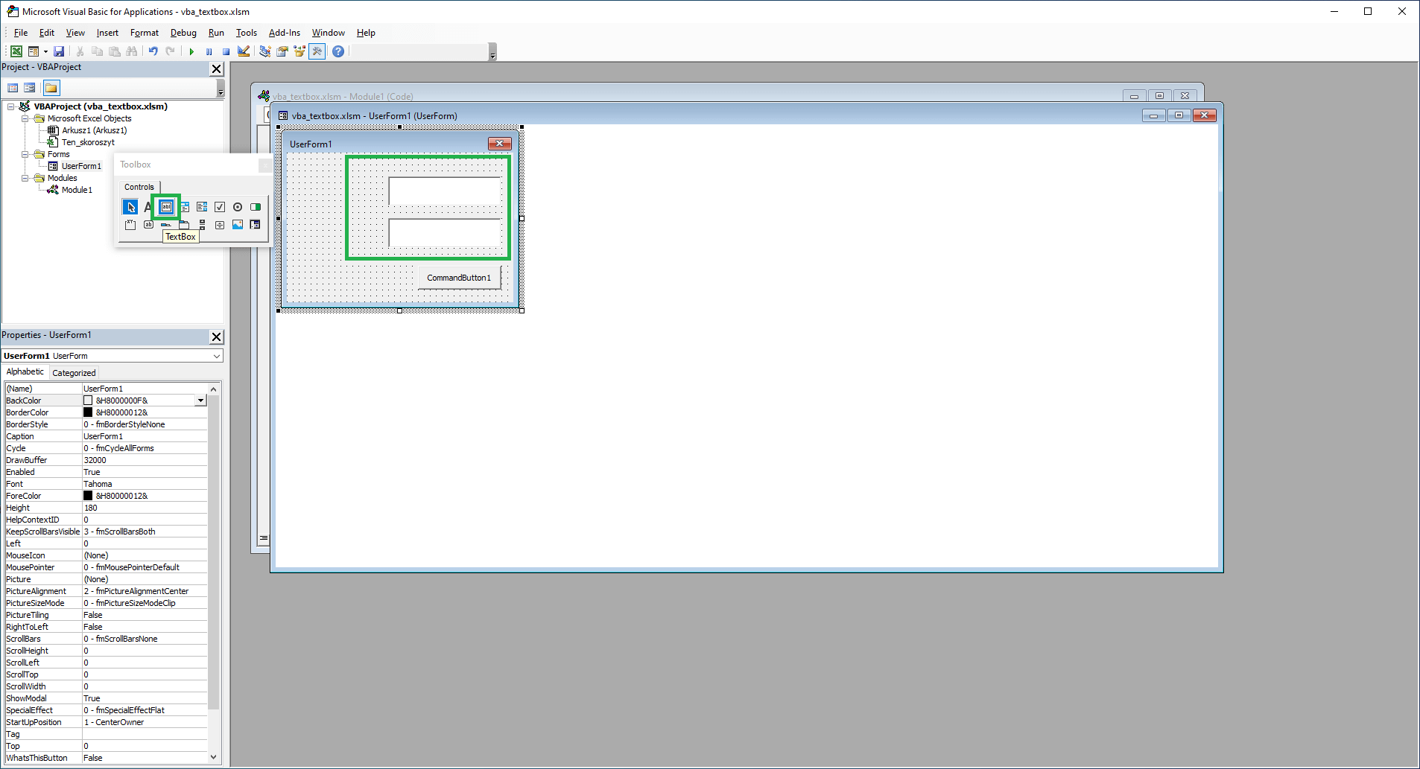Close the Properties panel with its X
Viewport: 1420px width, 769px height.
coord(217,336)
